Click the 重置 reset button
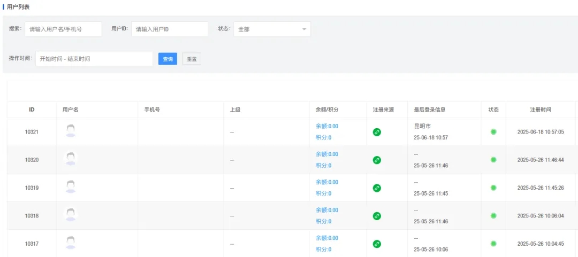 pos(192,59)
